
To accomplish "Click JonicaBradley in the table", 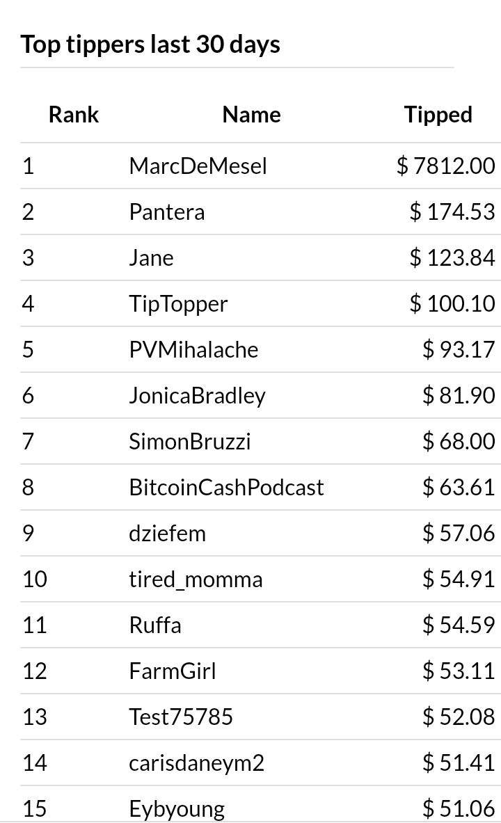I will pos(198,396).
